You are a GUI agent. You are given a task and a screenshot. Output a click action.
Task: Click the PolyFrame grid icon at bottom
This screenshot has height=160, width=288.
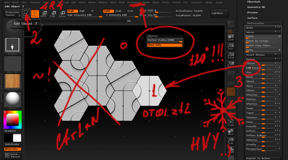[231, 158]
